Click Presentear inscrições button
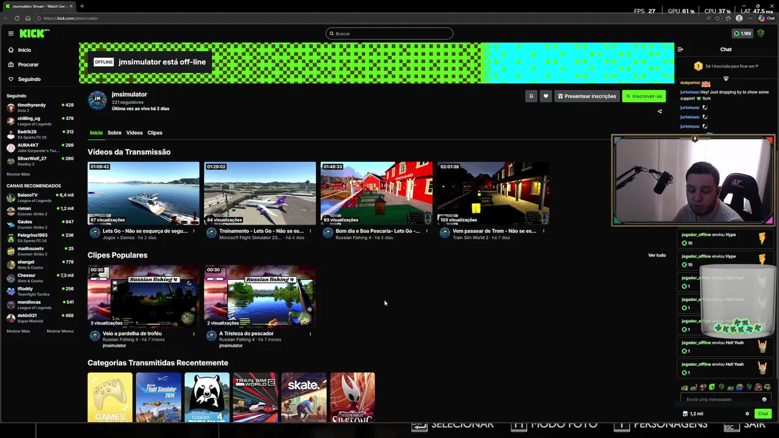779x438 pixels. [587, 96]
